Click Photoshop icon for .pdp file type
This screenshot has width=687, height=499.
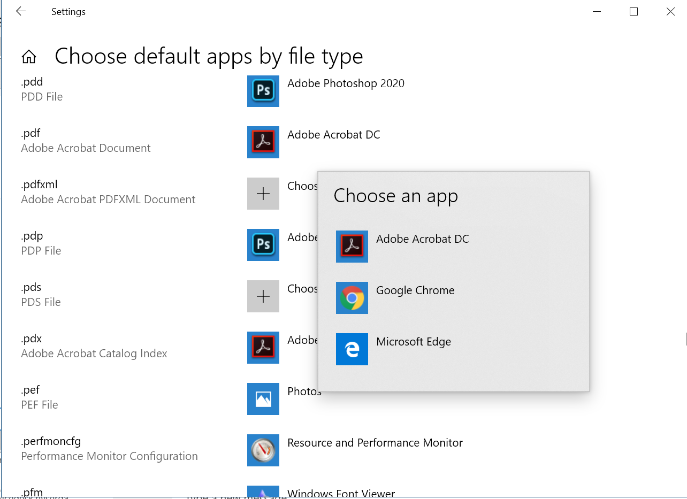point(263,245)
